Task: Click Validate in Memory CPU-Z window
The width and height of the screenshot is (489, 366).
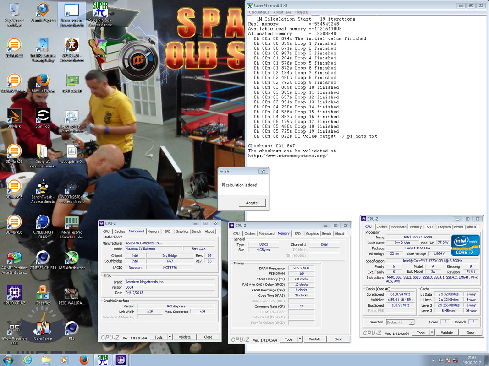Action: tap(315, 339)
